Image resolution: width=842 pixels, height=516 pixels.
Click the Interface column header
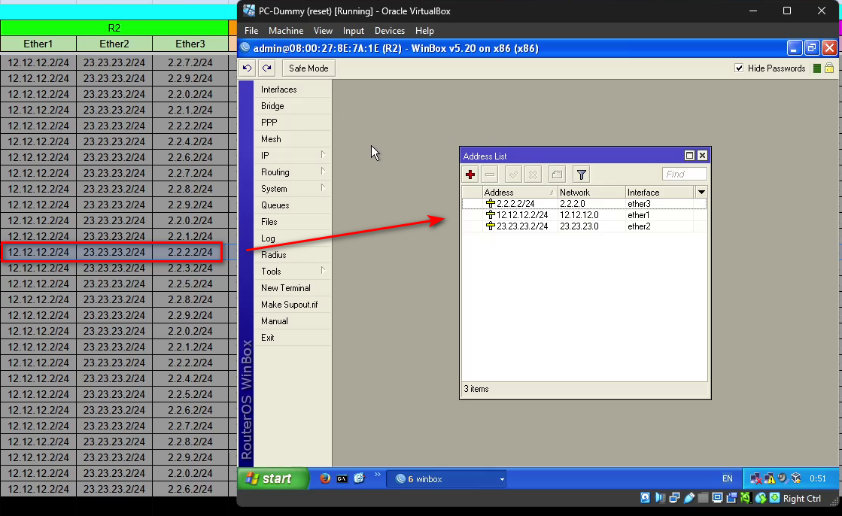[x=659, y=193]
